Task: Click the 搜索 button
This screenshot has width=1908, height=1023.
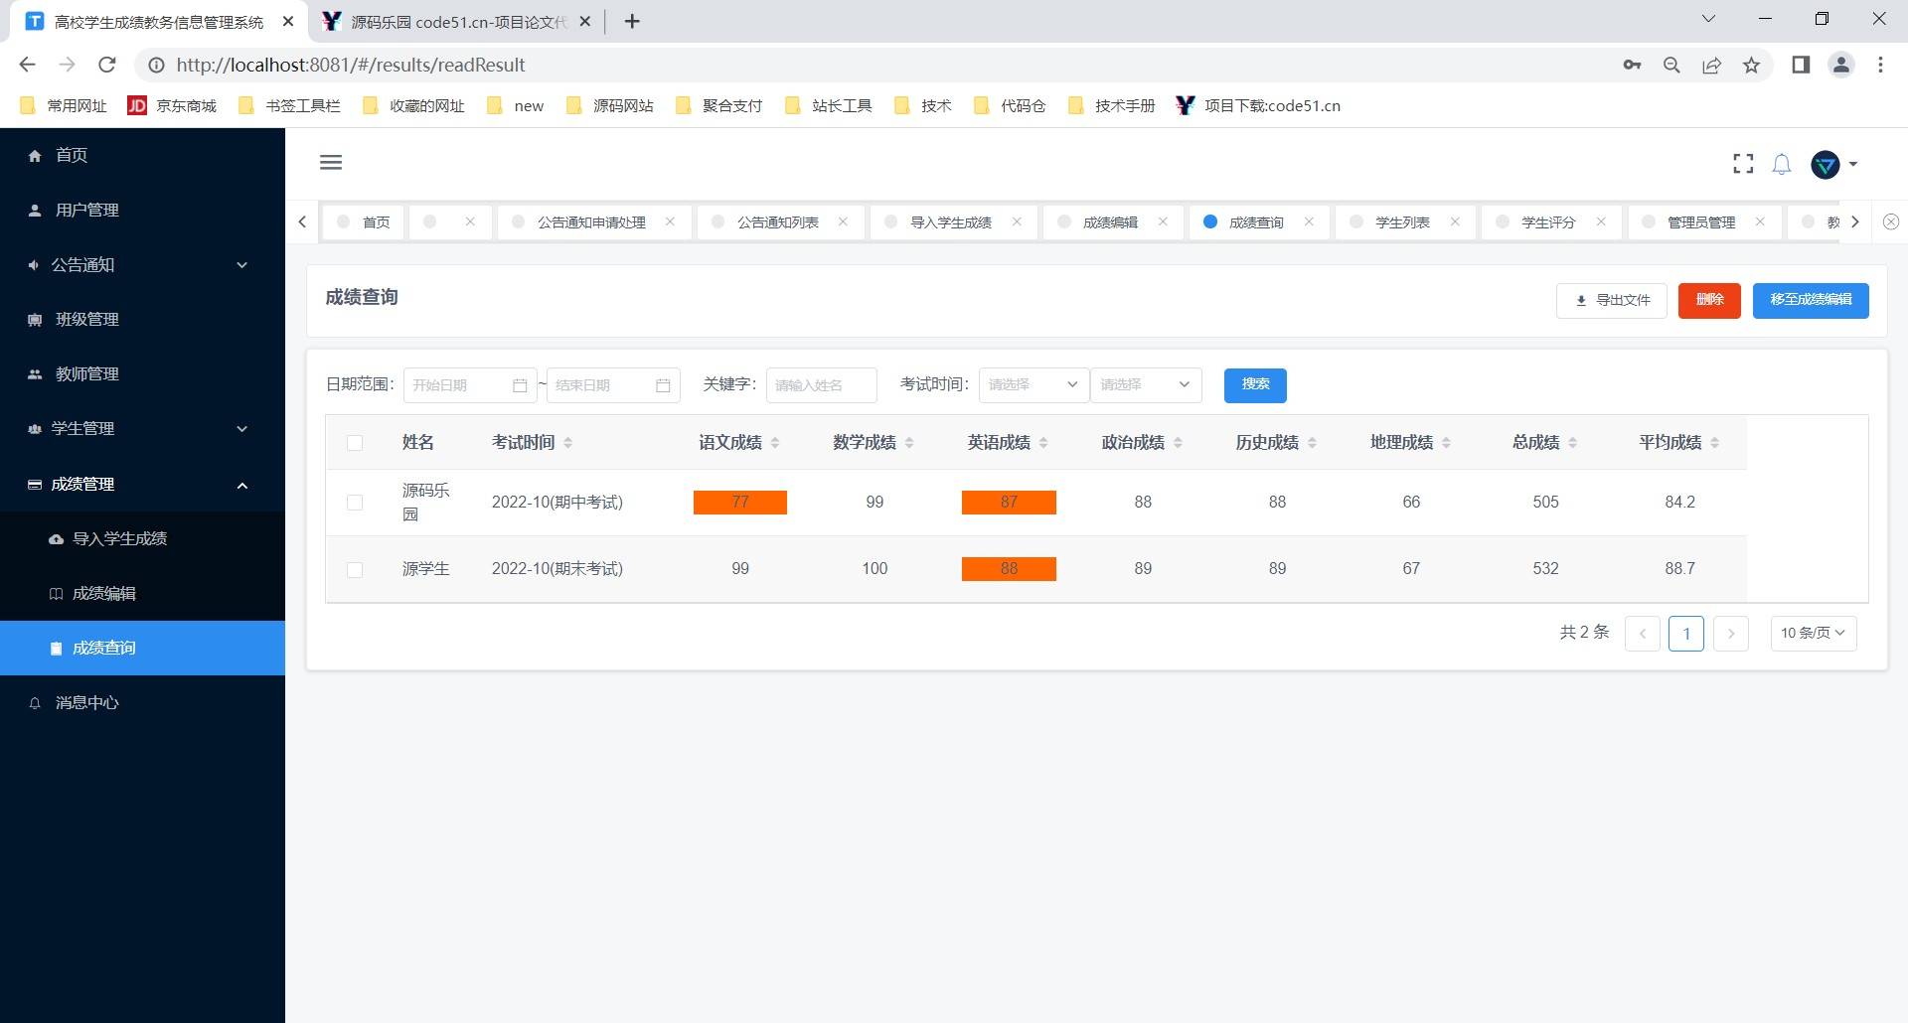Action: (x=1255, y=385)
